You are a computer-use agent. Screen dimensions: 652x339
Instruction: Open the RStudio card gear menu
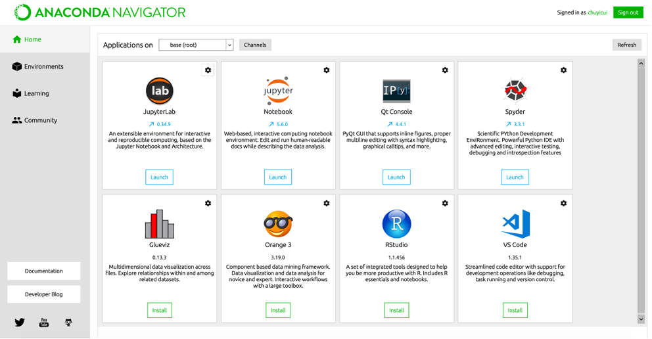pyautogui.click(x=445, y=203)
